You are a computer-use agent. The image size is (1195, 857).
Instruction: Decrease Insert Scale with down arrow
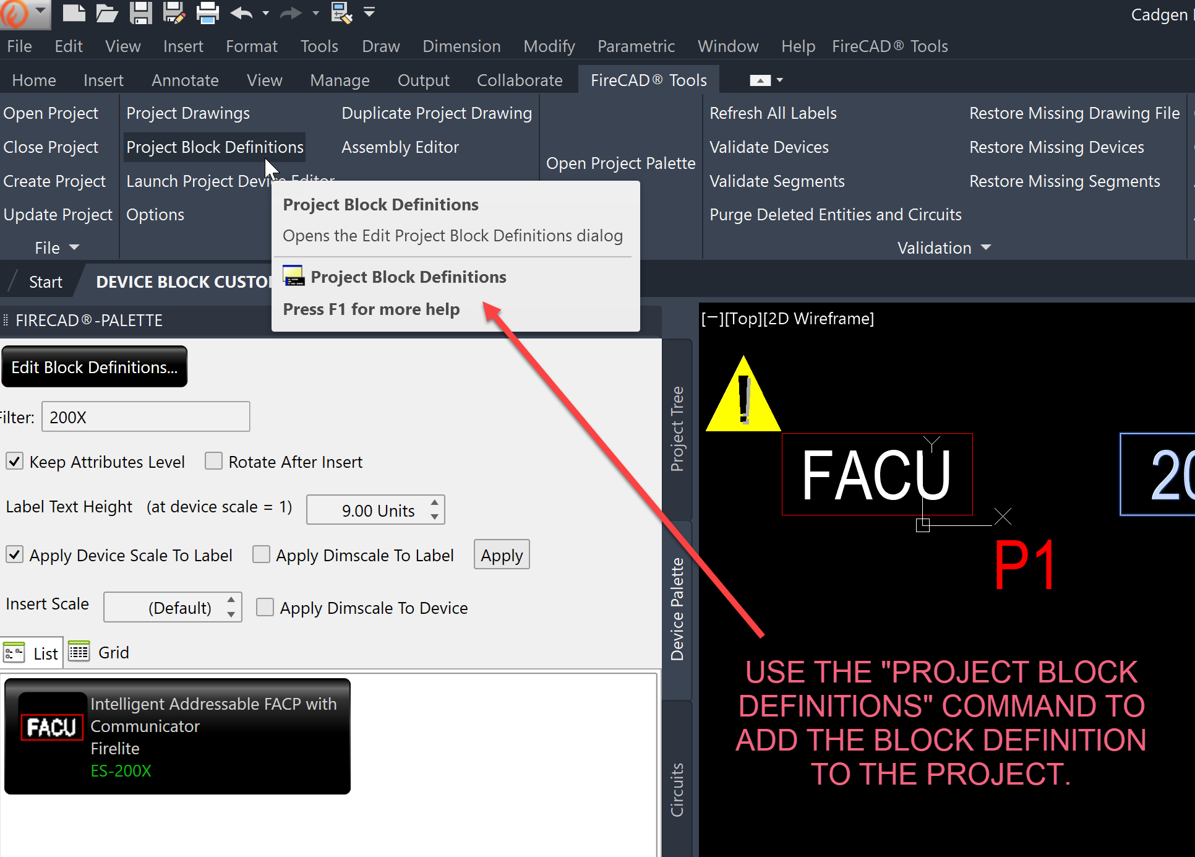231,614
